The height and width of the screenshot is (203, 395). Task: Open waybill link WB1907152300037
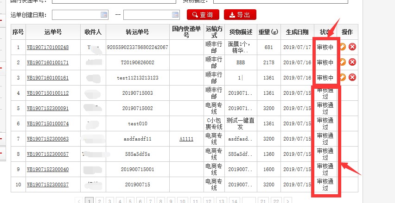click(48, 185)
